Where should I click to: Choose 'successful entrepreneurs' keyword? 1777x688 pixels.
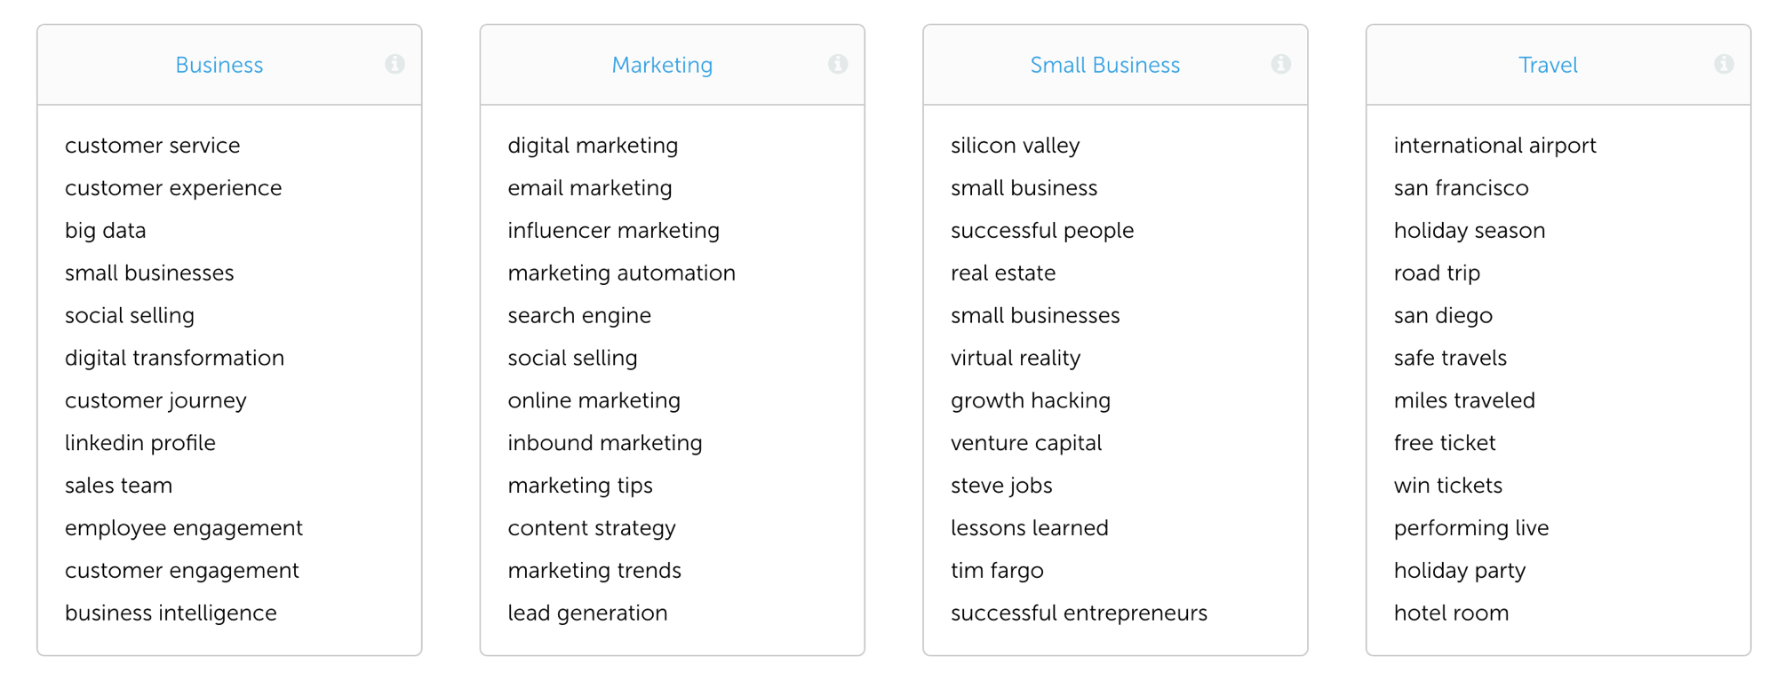[1079, 613]
